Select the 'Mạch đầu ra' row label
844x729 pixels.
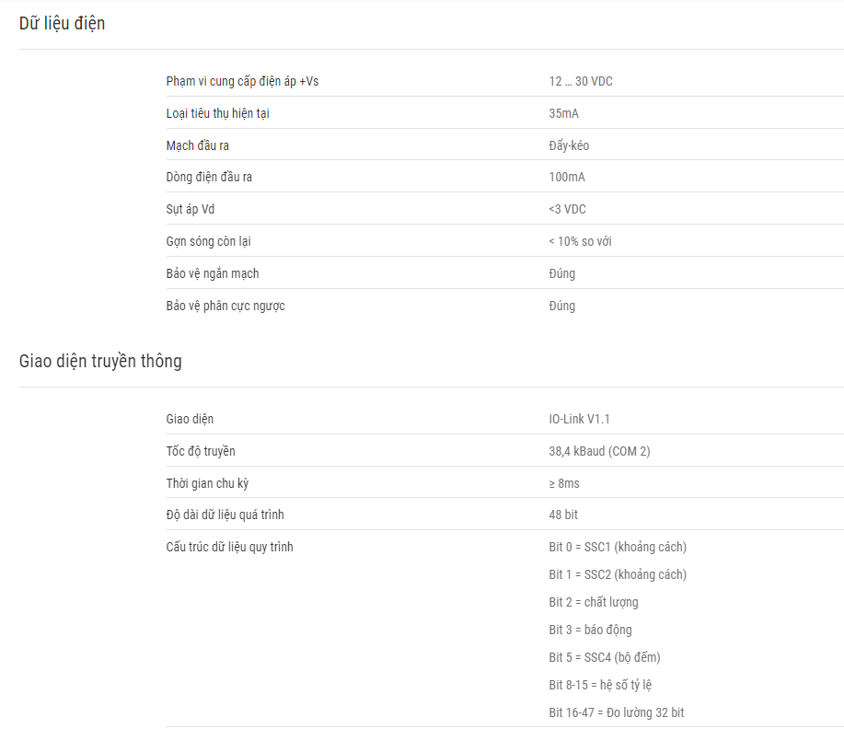198,146
